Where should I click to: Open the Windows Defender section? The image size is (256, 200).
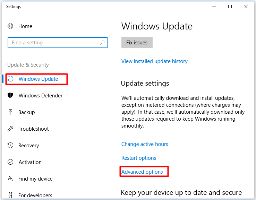[41, 96]
